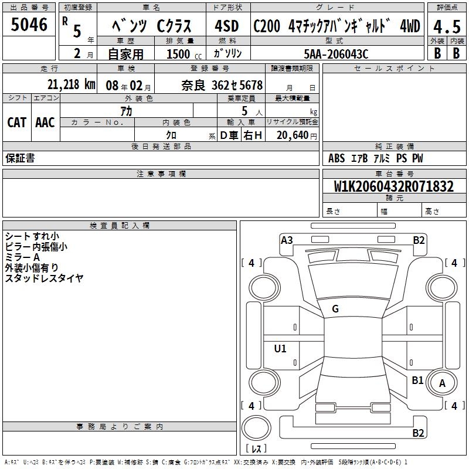Select the grade text C200 4マチックアバンギャルド 4WD
469x469 pixels.
(x=336, y=26)
